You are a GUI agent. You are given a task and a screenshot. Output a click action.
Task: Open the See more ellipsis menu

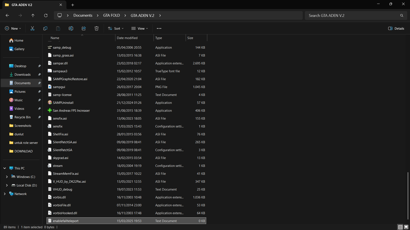click(159, 28)
